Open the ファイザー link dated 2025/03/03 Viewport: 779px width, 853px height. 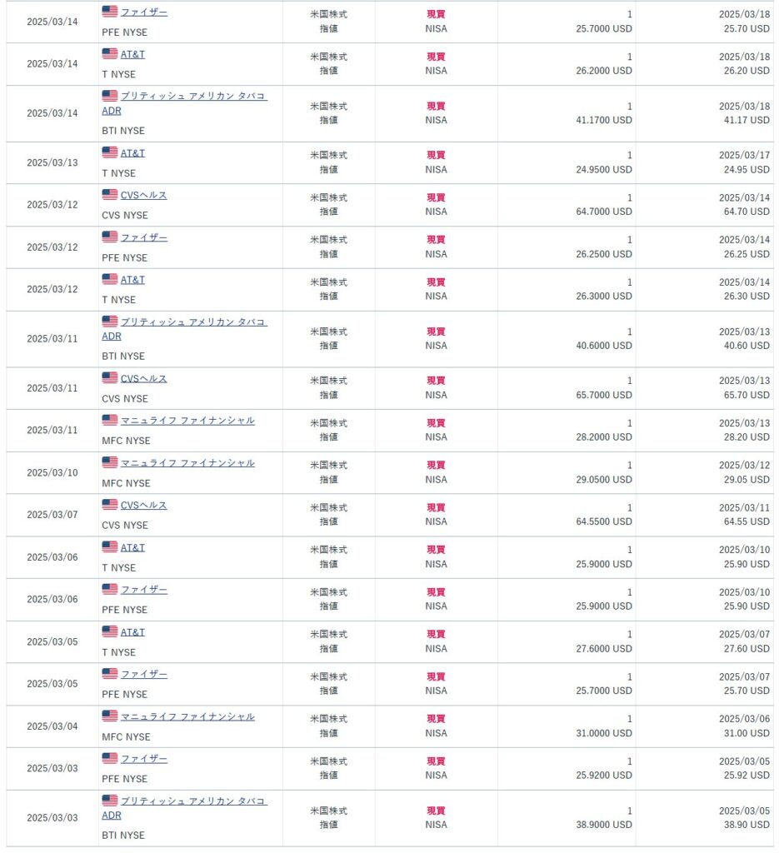click(143, 759)
